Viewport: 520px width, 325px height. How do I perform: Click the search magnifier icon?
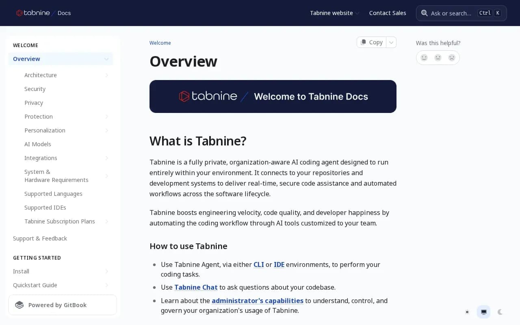425,13
